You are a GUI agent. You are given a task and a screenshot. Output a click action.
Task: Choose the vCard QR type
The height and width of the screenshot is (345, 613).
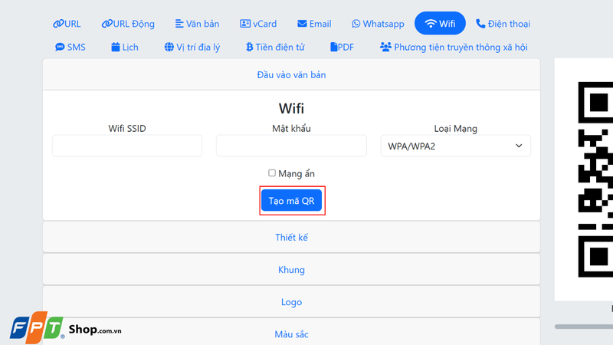258,24
